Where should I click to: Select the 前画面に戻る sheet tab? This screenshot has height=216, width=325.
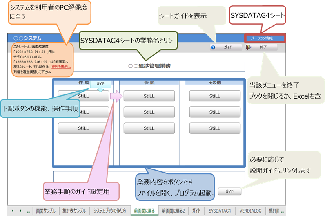tap(144, 211)
